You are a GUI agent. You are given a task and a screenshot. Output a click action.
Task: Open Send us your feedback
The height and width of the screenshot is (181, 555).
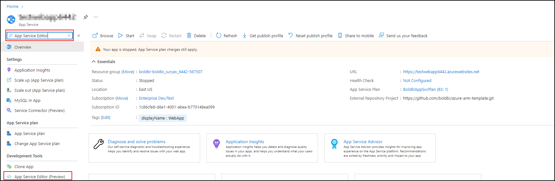pyautogui.click(x=403, y=36)
